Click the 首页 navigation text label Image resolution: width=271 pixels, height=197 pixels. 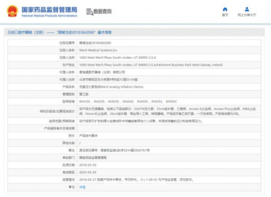tap(225, 15)
